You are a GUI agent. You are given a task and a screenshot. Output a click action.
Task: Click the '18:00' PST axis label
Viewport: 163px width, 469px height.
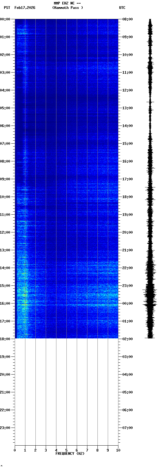click(x=5, y=339)
